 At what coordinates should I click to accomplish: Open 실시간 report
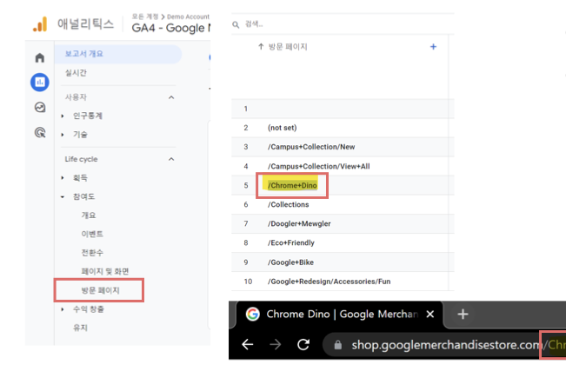click(76, 73)
